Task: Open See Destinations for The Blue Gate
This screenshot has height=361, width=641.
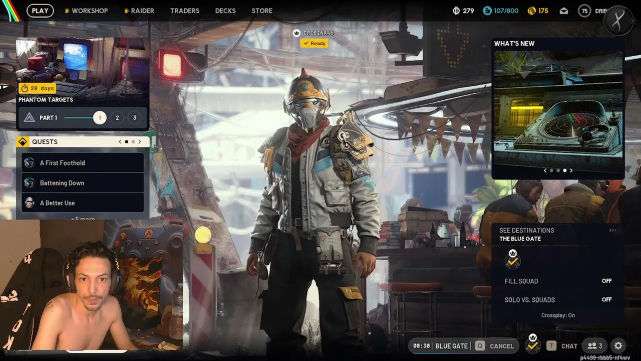Action: tap(558, 234)
